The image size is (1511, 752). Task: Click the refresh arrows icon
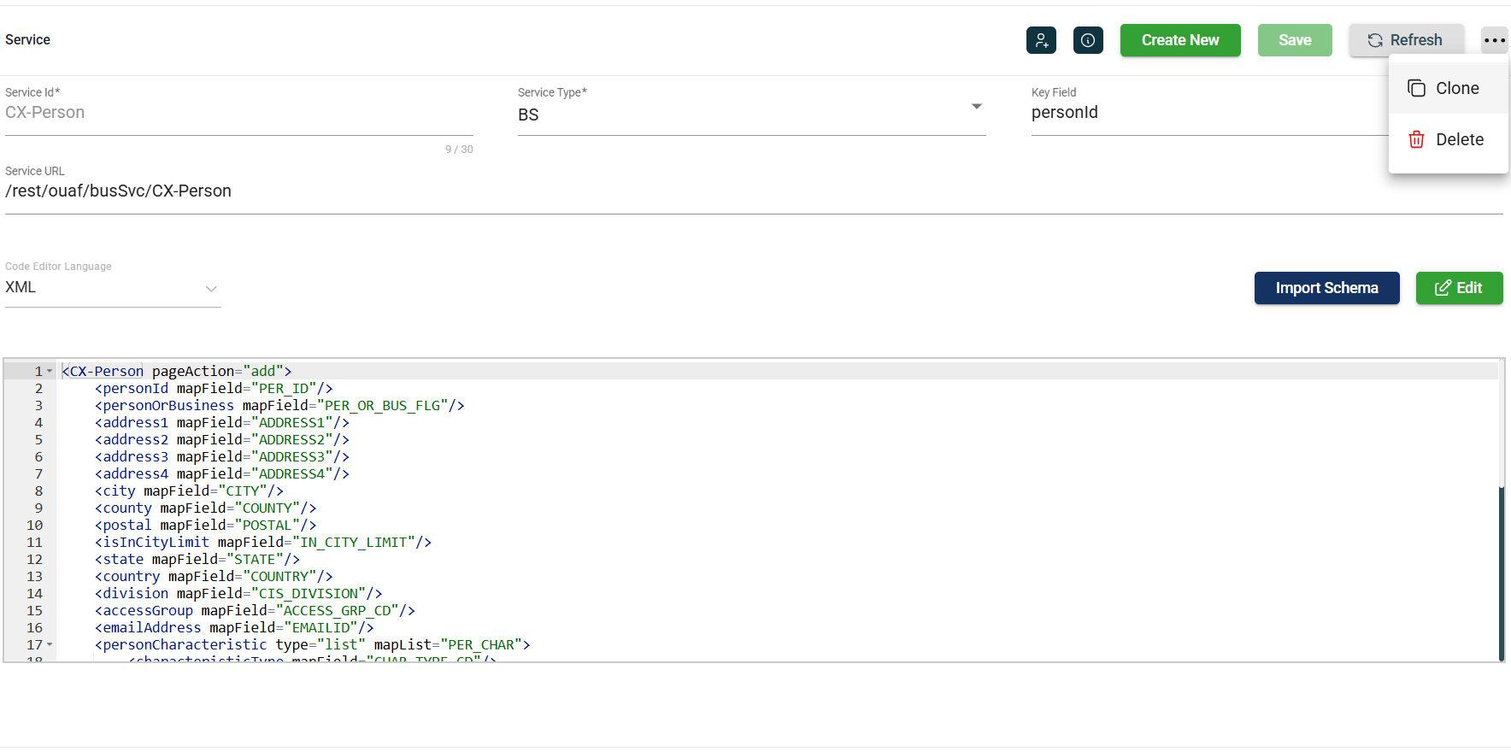[1375, 40]
